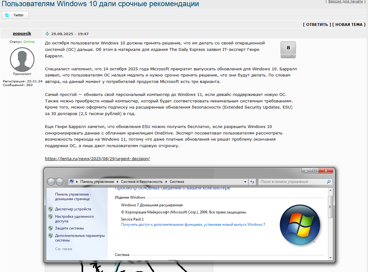Click the Microsoft Corp. 2009 copyright line

click(x=184, y=212)
